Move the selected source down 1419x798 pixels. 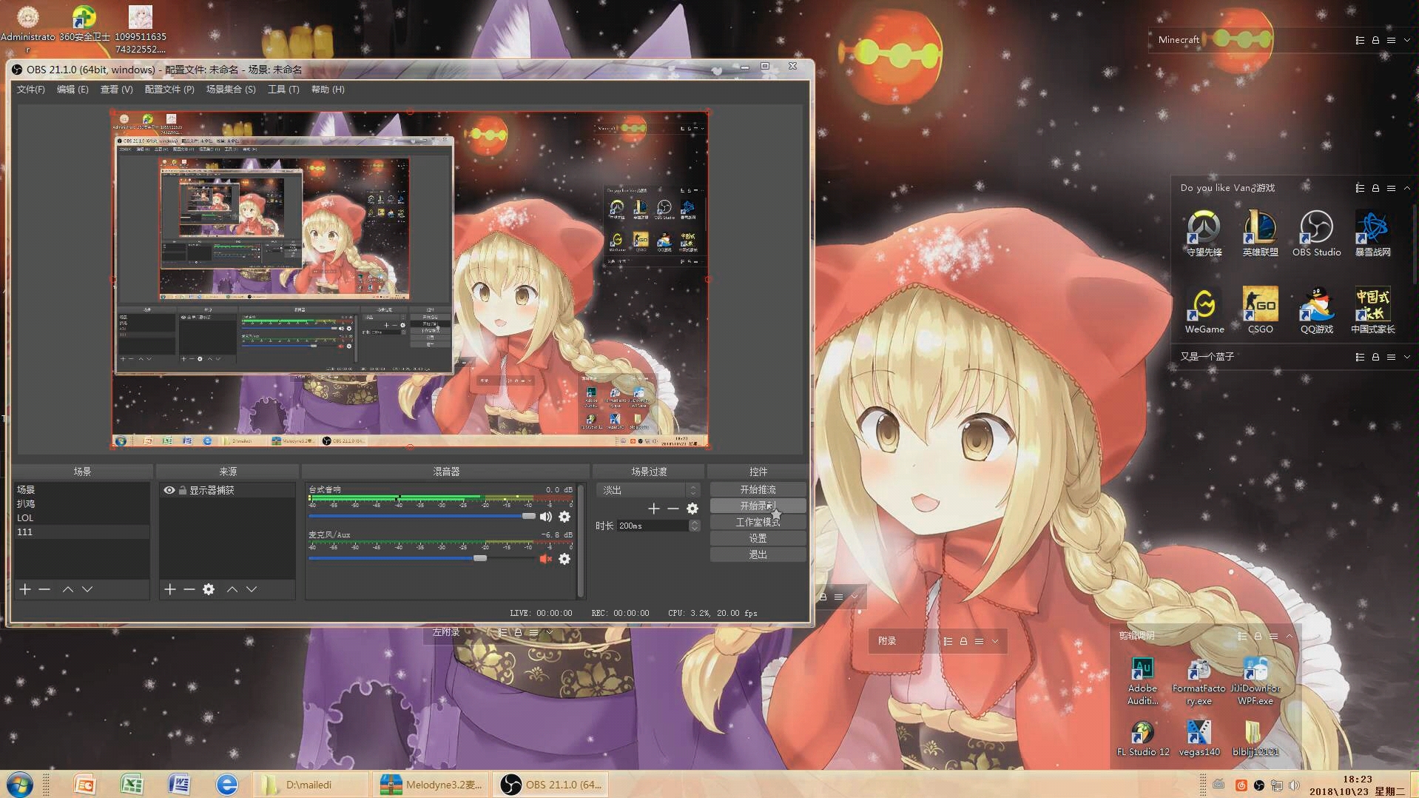pyautogui.click(x=252, y=589)
